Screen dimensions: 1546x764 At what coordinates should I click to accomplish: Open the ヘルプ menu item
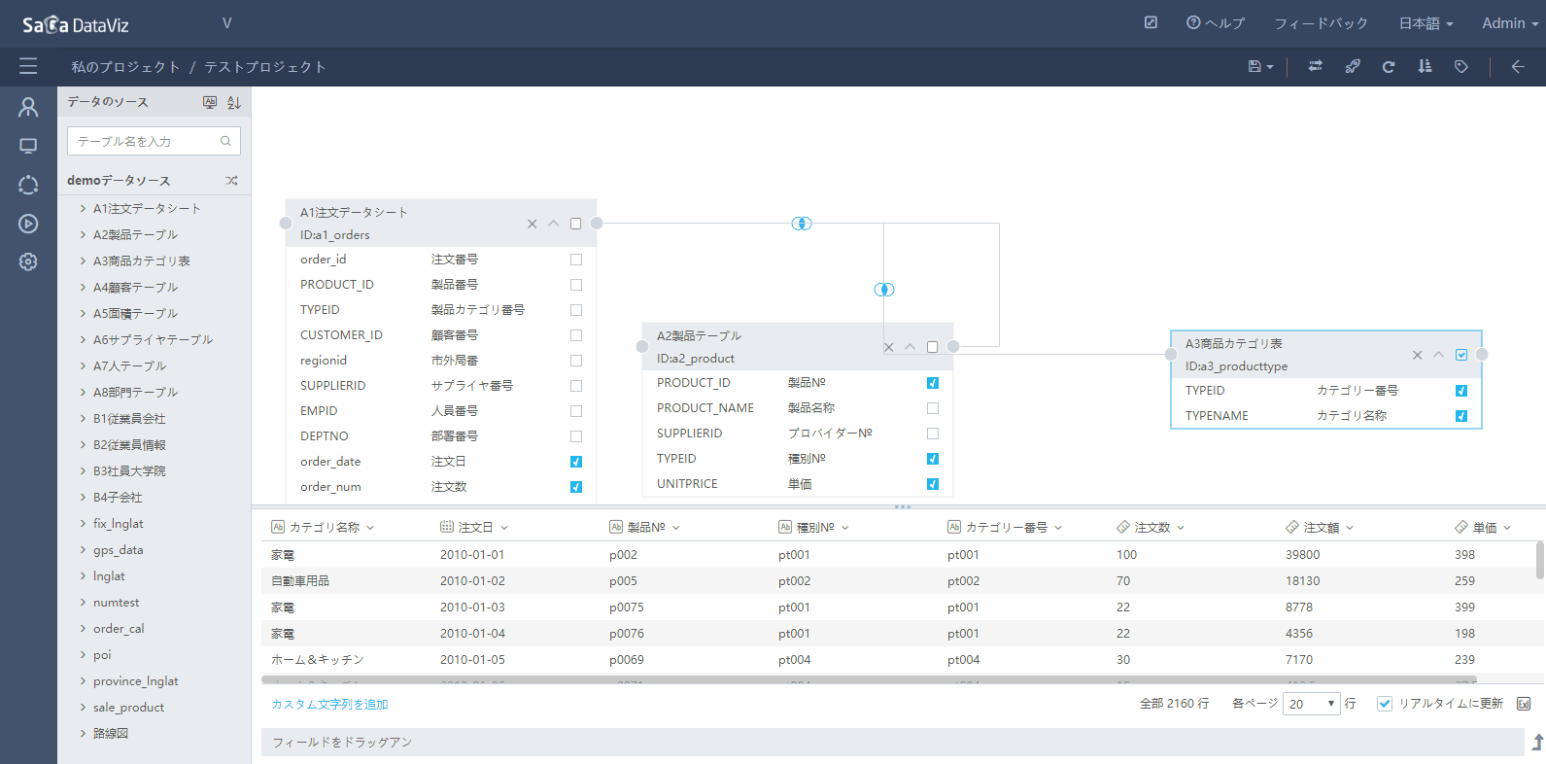[x=1216, y=23]
